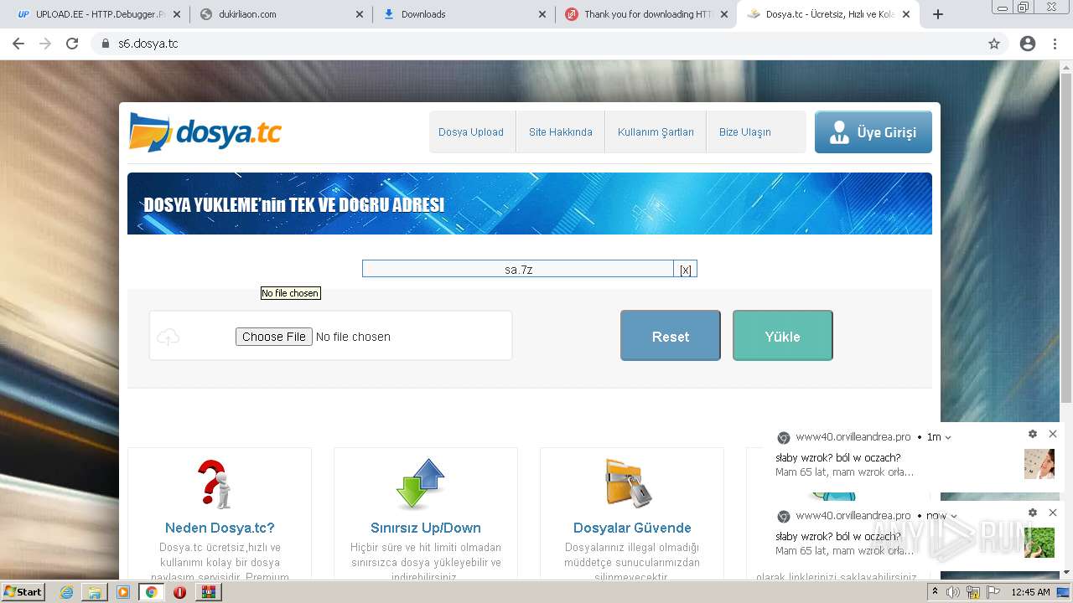
Task: Click the Opera taskbar icon
Action: click(x=179, y=592)
